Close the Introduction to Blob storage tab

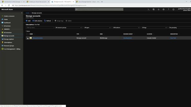tap(24, 2)
